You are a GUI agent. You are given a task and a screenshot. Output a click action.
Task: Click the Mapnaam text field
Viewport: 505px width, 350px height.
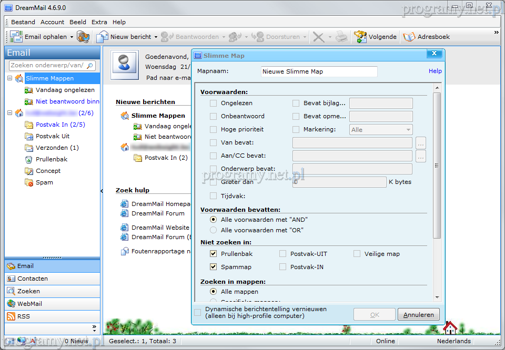coord(319,71)
